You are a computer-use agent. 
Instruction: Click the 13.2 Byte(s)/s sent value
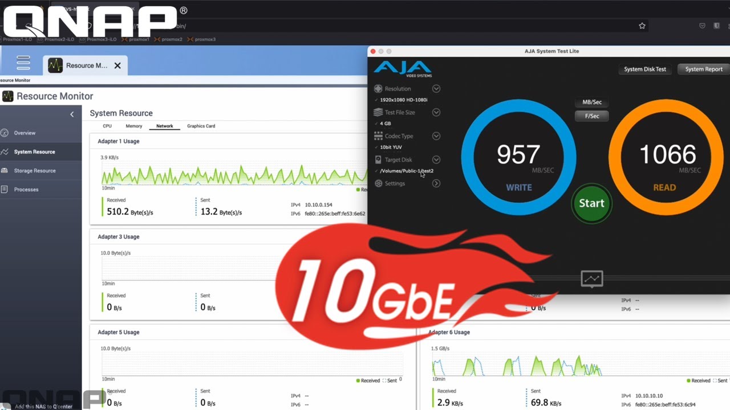click(x=221, y=212)
